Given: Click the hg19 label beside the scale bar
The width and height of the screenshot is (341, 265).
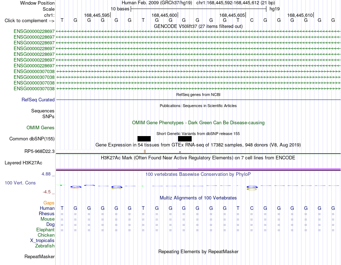Looking at the screenshot, I should pyautogui.click(x=275, y=9).
